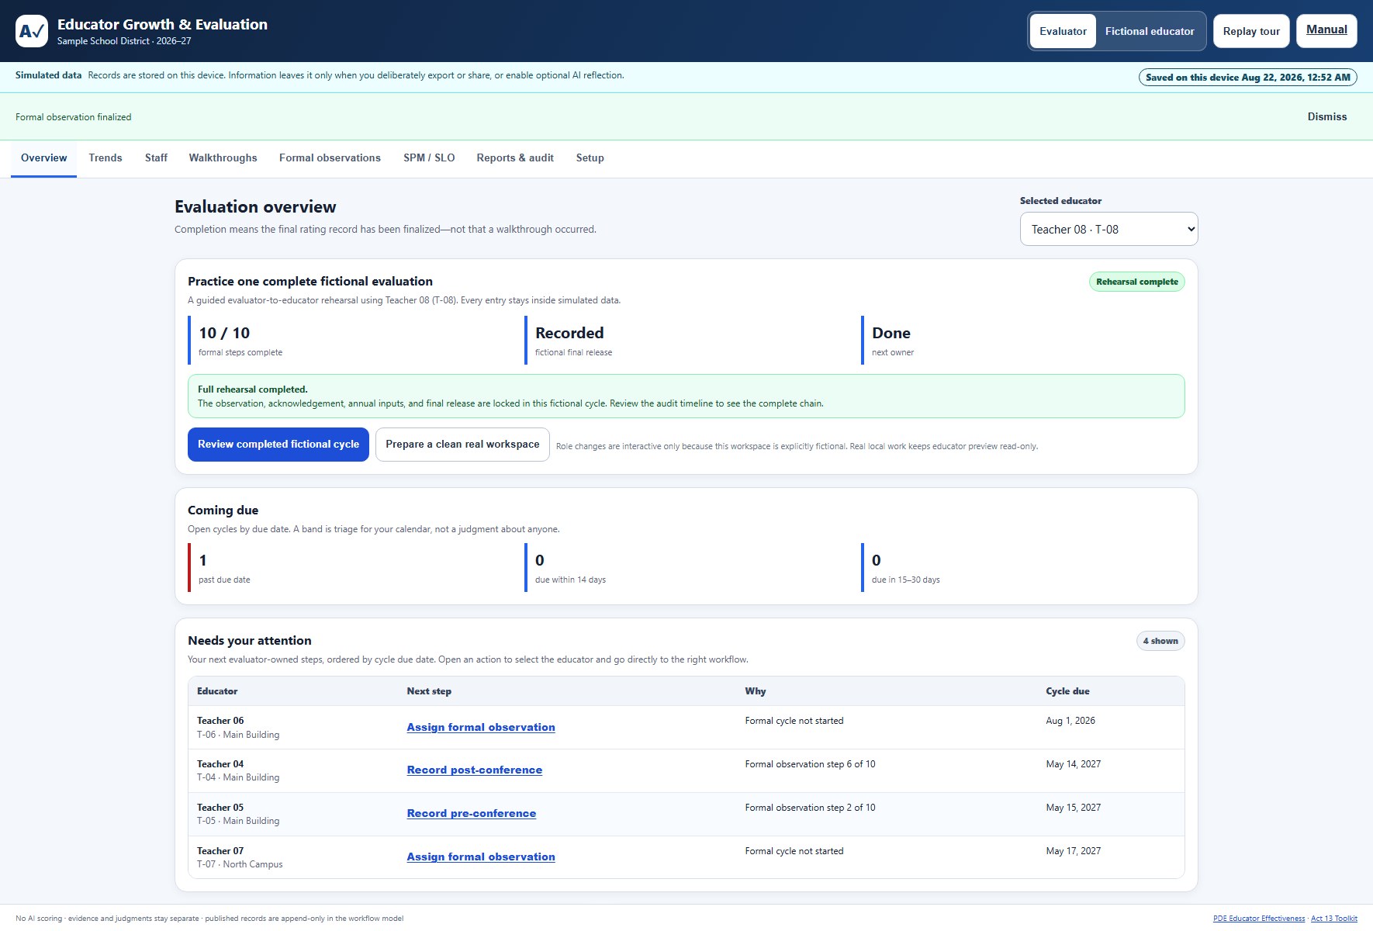Click Prepare a clean real workspace

(462, 445)
